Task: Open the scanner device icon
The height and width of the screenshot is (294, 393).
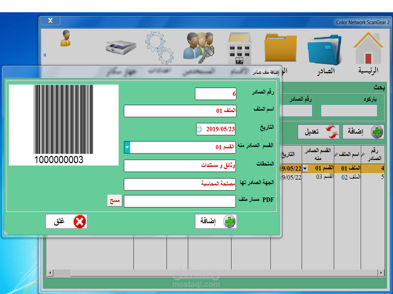Action: coord(120,47)
